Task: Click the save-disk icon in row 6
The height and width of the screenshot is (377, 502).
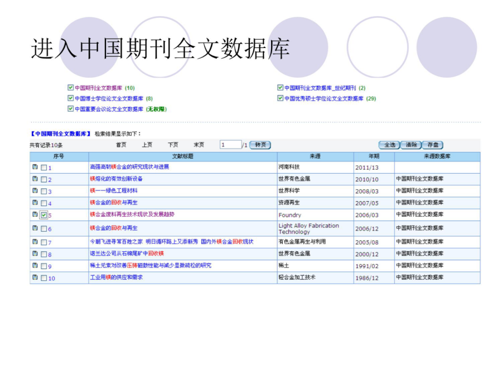Action: 35,228
